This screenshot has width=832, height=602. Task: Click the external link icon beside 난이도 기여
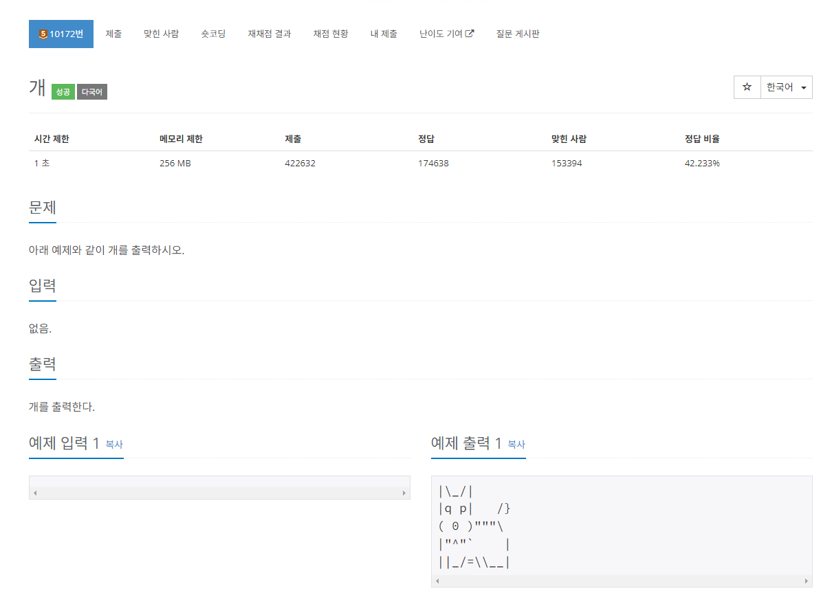(x=470, y=33)
